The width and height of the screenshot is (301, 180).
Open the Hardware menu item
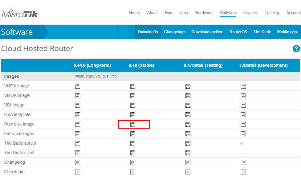coord(204,13)
